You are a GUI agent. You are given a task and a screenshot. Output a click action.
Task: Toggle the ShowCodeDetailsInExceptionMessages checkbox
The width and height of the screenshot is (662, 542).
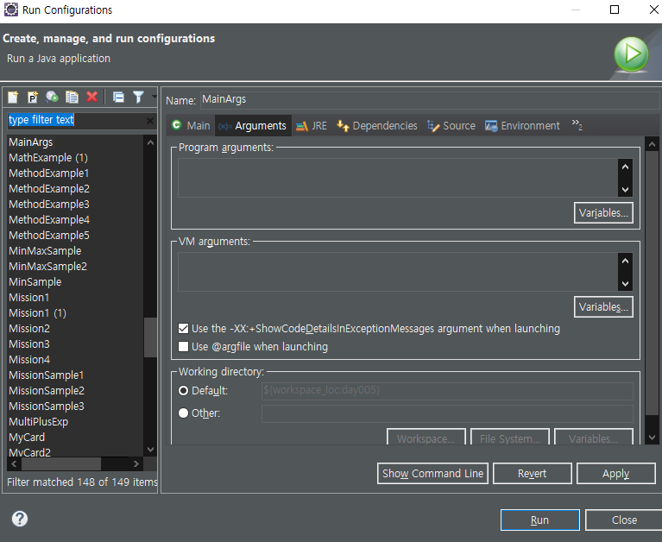click(183, 329)
